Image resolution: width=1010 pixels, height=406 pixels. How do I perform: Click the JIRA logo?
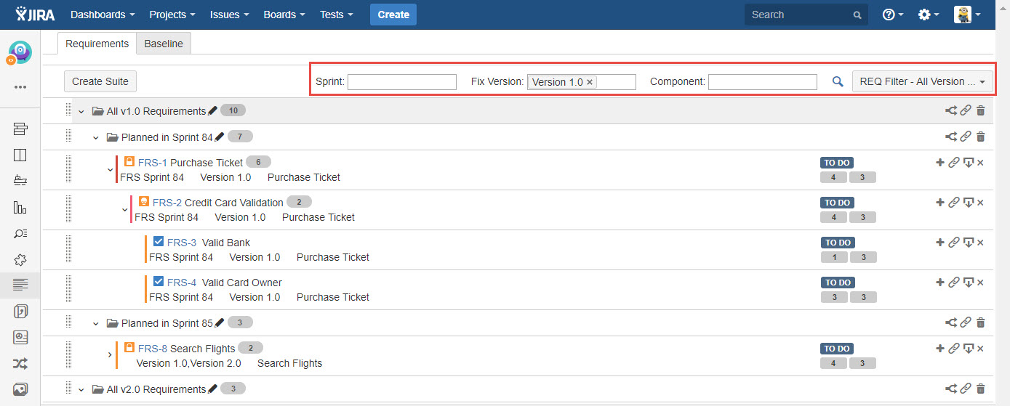coord(36,14)
